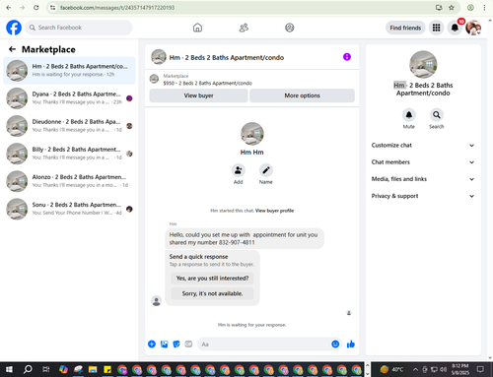Screen dimensions: 493x377
Task: Open the large listing photo in the right panel
Action: (423, 65)
